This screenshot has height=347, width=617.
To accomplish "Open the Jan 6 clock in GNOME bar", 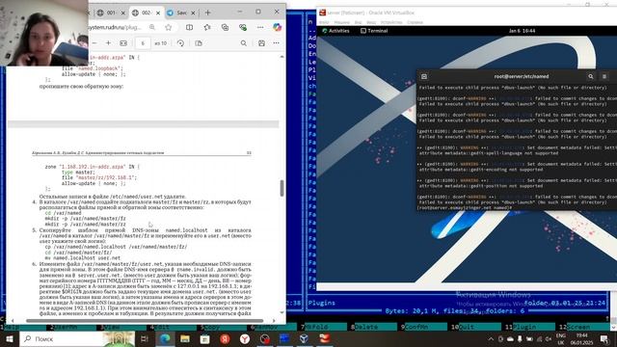I will point(522,31).
